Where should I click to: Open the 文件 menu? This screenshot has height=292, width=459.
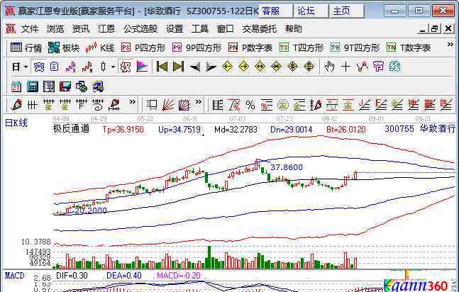tap(30, 28)
